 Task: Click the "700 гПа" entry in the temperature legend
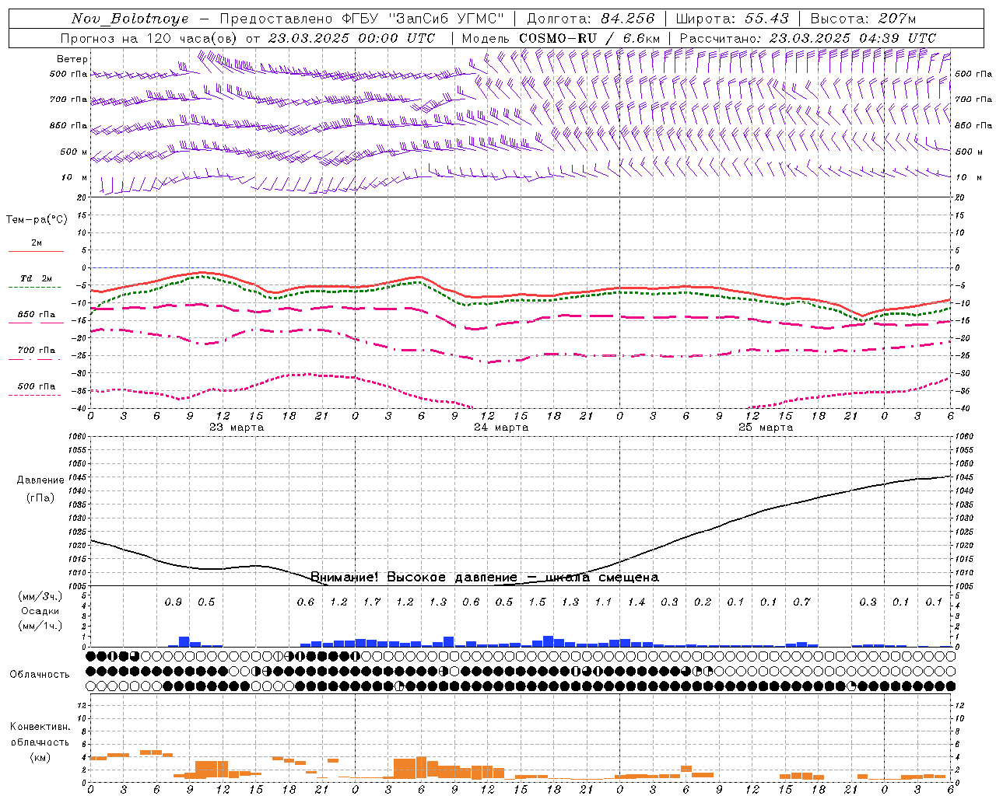coord(37,351)
